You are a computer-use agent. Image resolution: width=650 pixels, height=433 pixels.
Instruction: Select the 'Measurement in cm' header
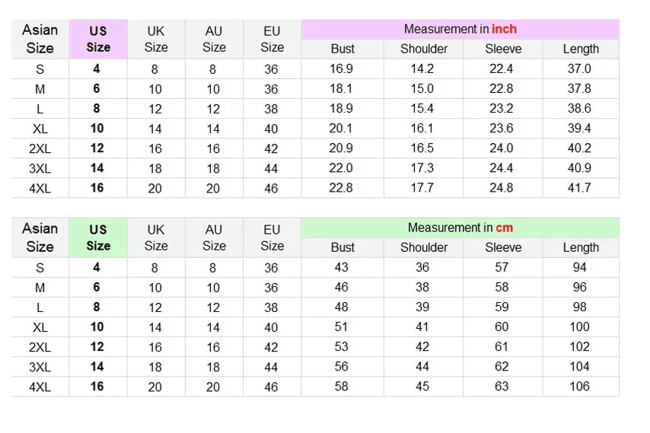pos(460,228)
